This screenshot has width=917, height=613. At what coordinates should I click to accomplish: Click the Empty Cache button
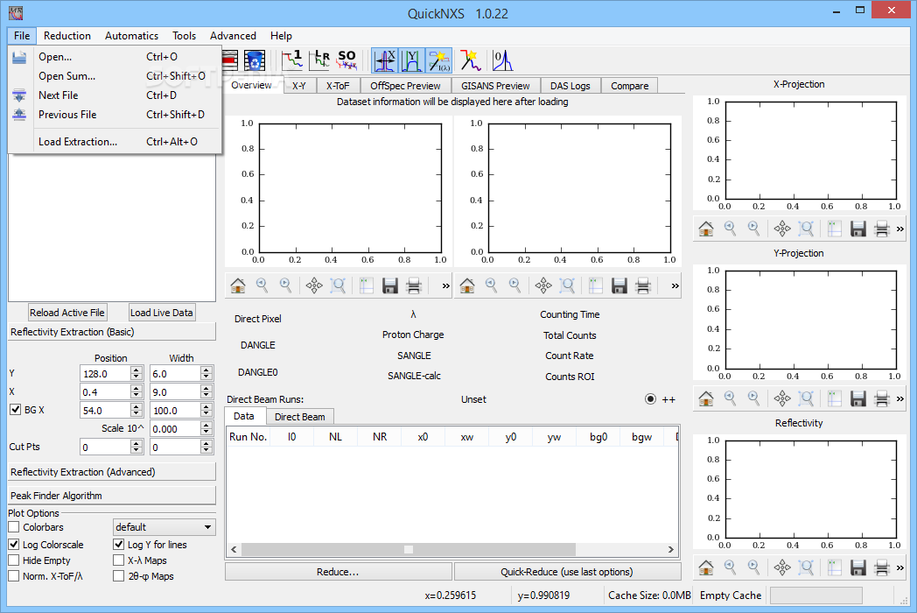731,595
